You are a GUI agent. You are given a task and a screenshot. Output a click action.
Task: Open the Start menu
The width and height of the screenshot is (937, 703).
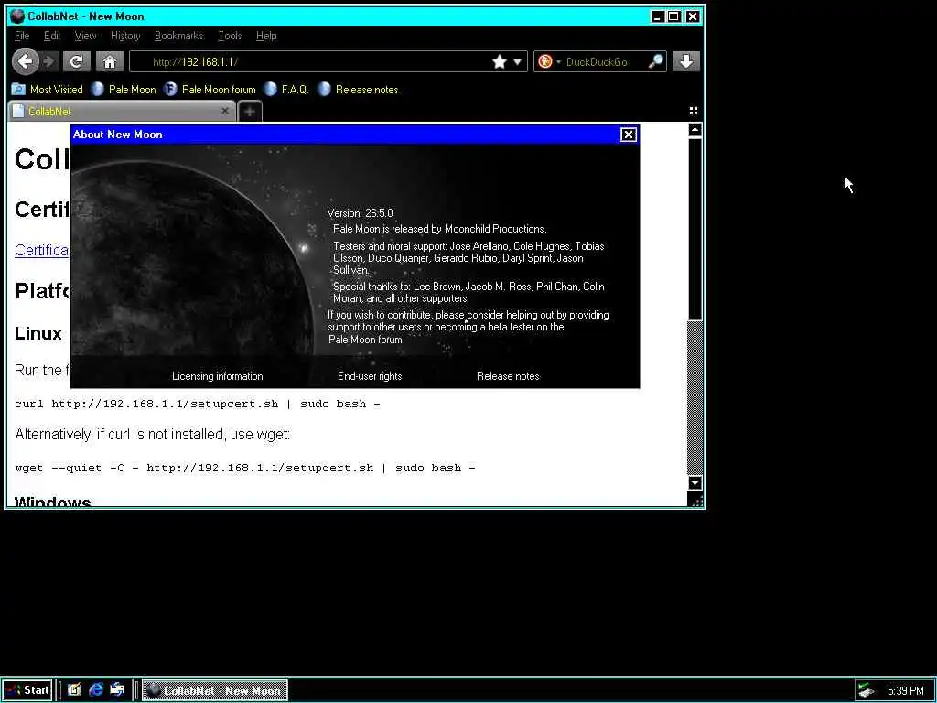[27, 690]
